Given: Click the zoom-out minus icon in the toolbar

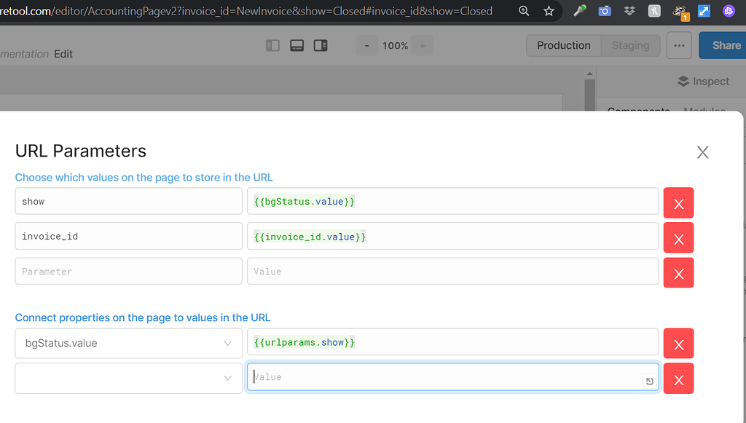Looking at the screenshot, I should click(x=367, y=45).
